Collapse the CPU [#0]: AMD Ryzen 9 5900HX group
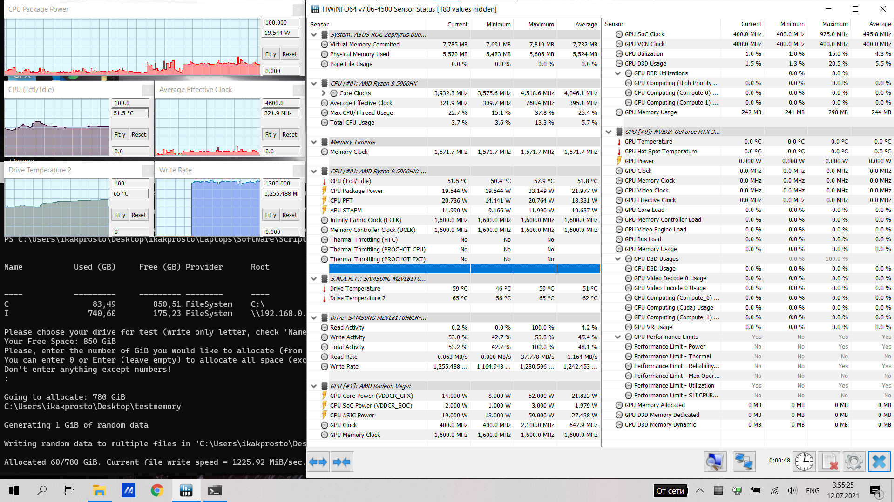The height and width of the screenshot is (502, 894). pos(314,84)
